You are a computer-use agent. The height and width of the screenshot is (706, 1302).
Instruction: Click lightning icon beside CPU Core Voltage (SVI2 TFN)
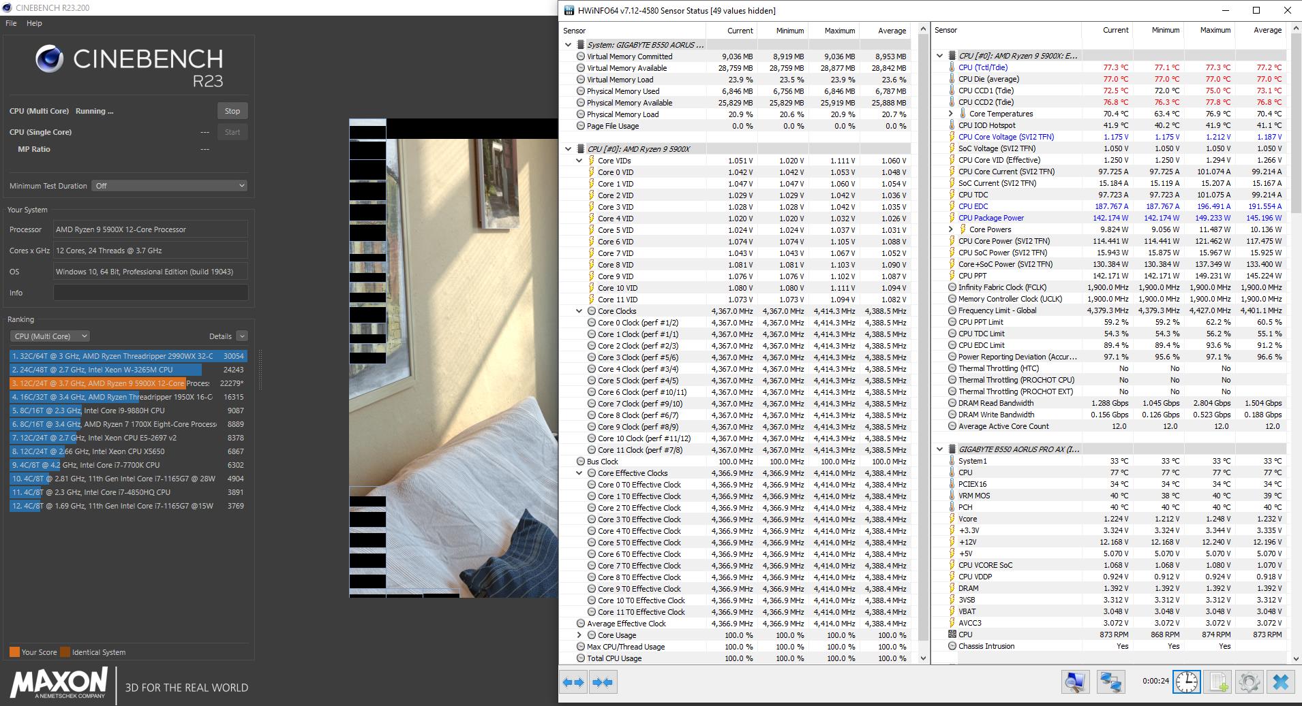[x=952, y=137]
